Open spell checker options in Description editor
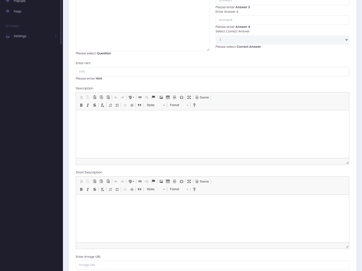 pos(131,97)
